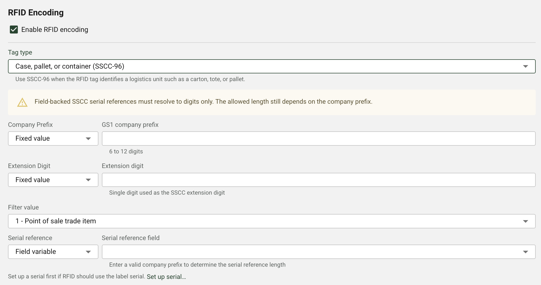Click the 'GS1 company prefix' label
The width and height of the screenshot is (541, 285).
pos(130,125)
